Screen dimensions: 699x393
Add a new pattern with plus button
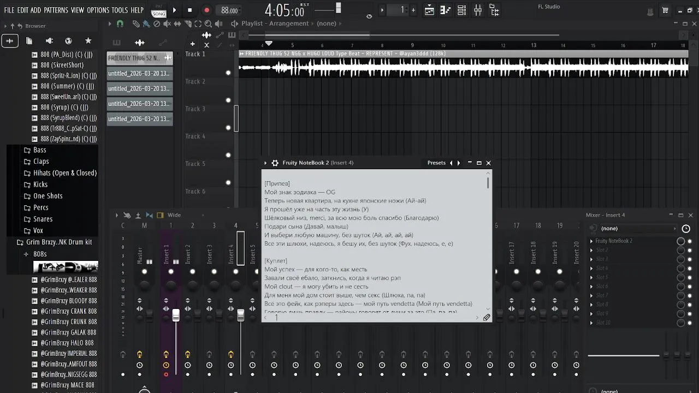413,10
